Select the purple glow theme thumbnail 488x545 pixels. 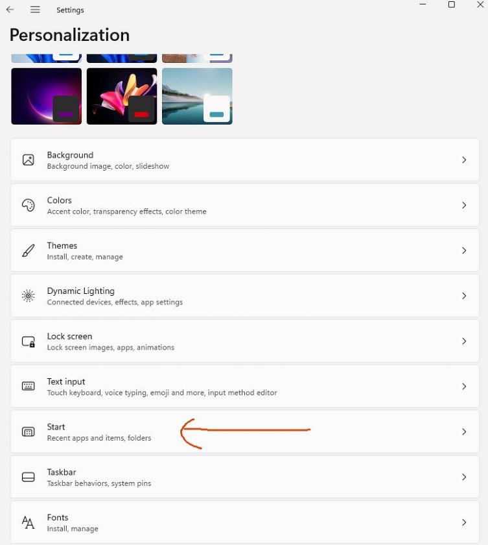click(47, 96)
